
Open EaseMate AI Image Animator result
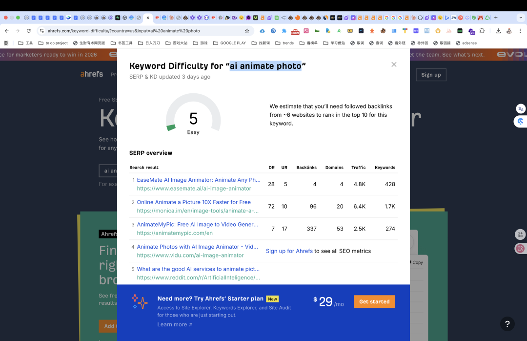[x=198, y=180]
